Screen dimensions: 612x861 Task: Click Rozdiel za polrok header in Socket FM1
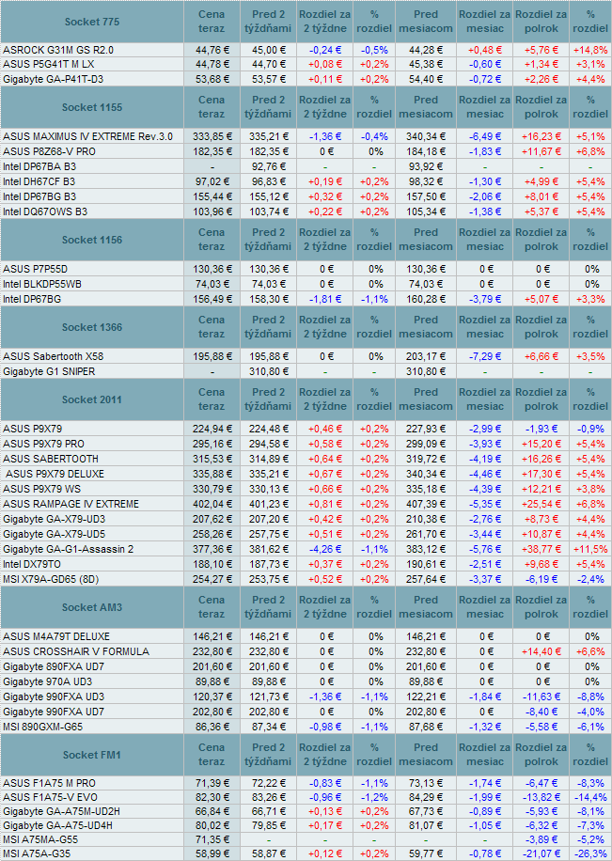coord(541,755)
